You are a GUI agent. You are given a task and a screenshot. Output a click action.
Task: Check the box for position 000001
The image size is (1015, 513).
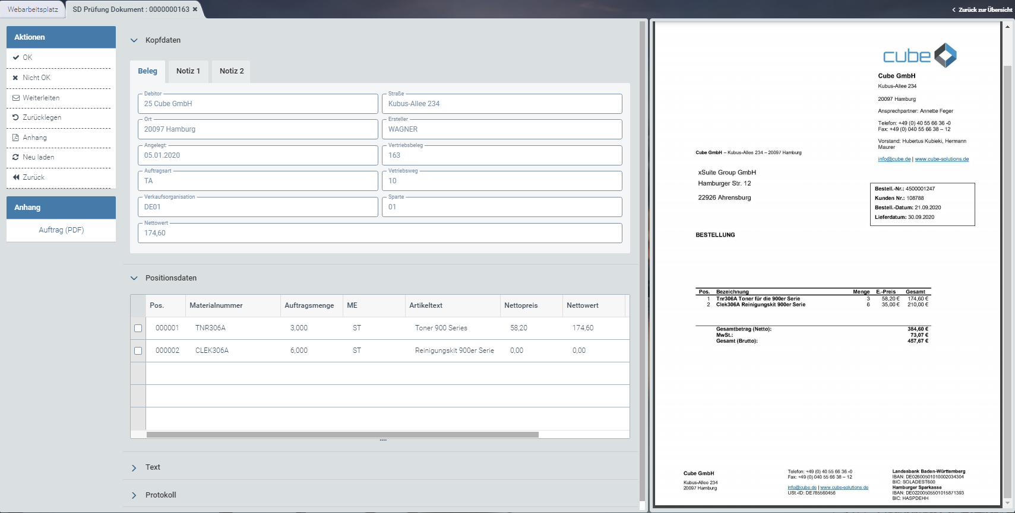coord(138,328)
